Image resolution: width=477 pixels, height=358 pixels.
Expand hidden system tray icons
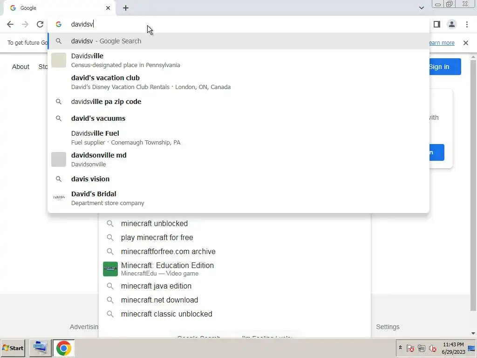[400, 348]
